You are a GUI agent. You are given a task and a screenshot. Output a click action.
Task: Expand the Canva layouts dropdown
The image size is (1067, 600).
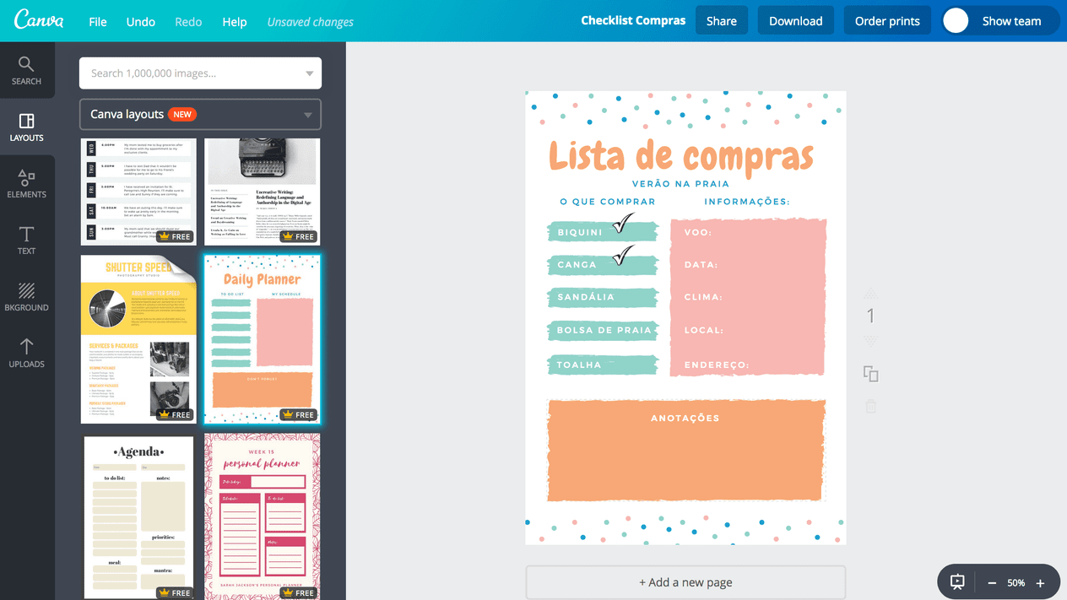pyautogui.click(x=307, y=115)
